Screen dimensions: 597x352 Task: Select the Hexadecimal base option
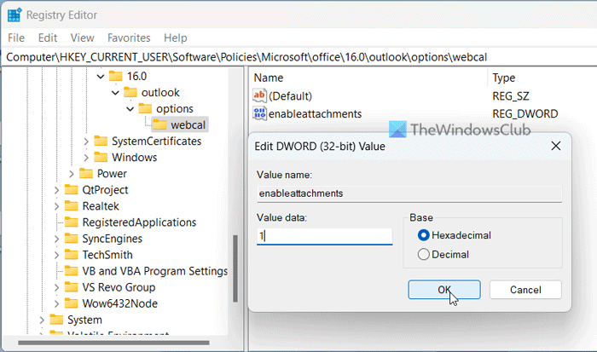[x=454, y=235]
